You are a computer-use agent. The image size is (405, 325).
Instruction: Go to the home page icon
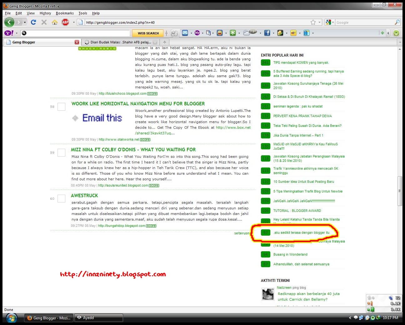pyautogui.click(x=55, y=22)
